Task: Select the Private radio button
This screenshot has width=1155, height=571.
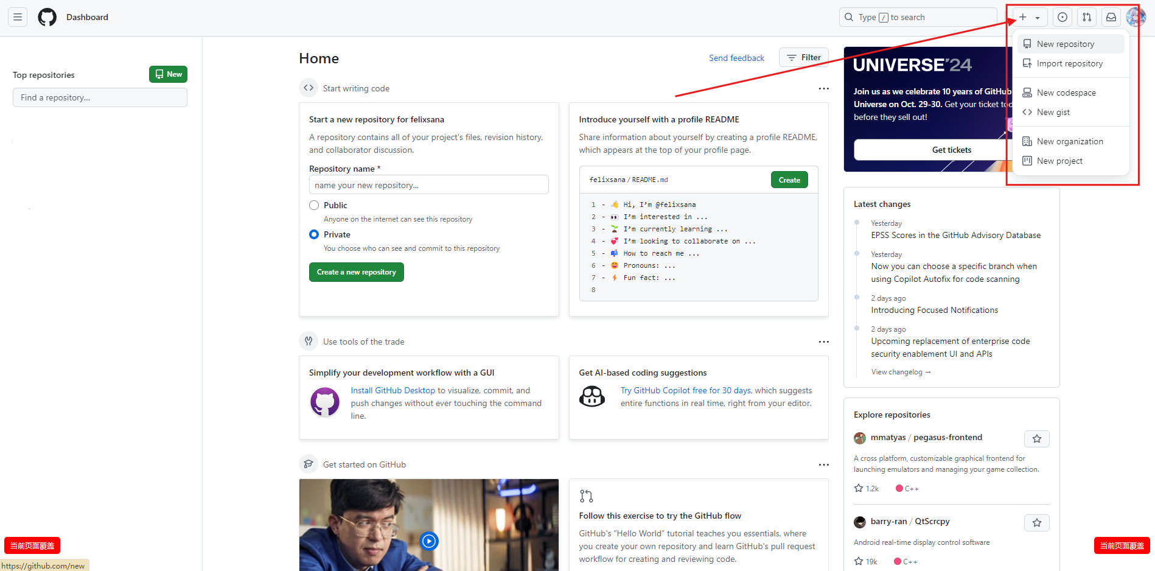Action: point(314,234)
